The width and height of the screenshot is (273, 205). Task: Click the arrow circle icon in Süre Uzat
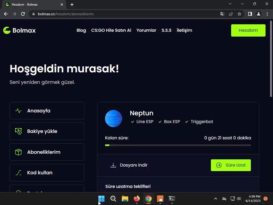tap(219, 165)
